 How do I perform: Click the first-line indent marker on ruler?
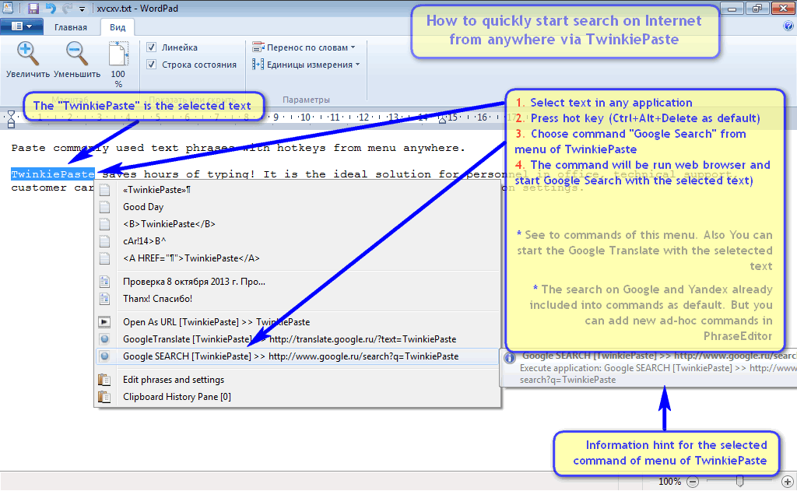pyautogui.click(x=11, y=115)
